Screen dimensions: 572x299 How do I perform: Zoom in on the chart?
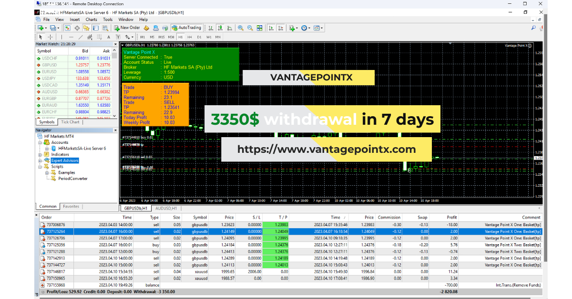[x=241, y=28]
